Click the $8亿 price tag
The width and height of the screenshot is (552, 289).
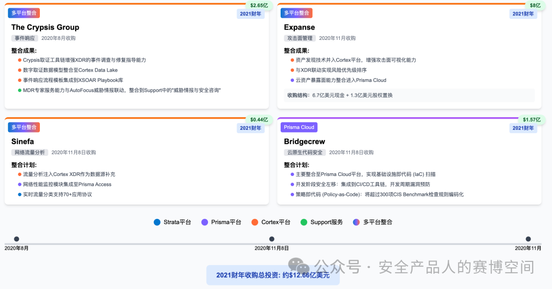tap(535, 5)
